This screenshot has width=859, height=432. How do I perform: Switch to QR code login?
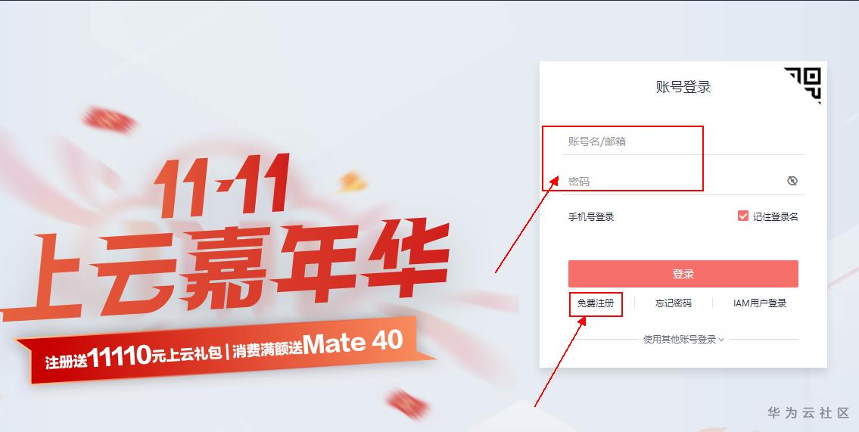[805, 84]
